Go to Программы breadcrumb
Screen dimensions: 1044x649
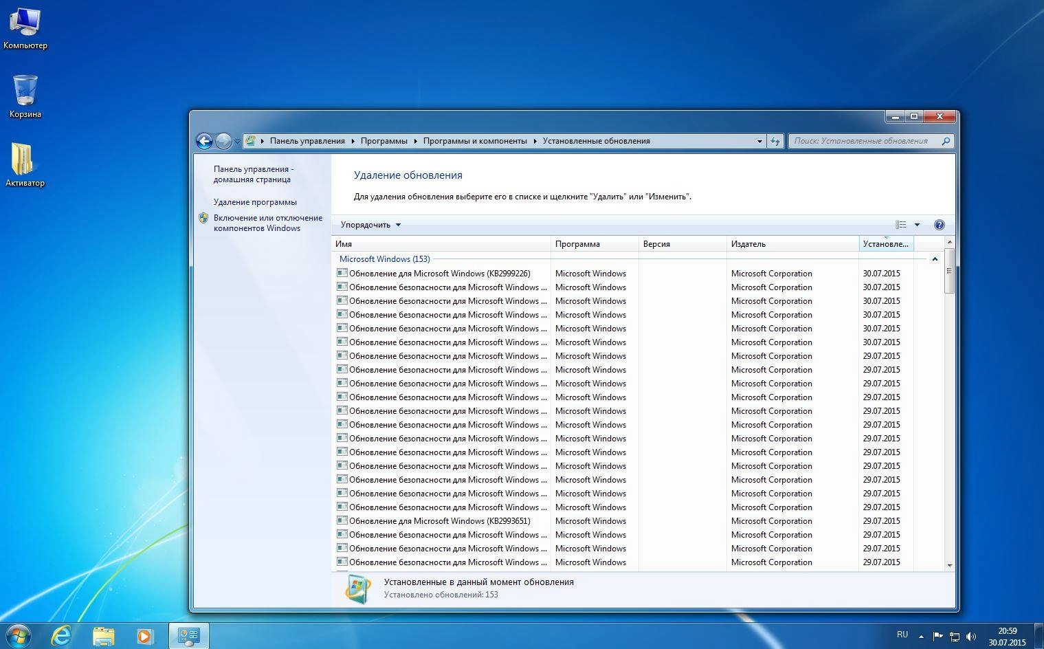384,141
